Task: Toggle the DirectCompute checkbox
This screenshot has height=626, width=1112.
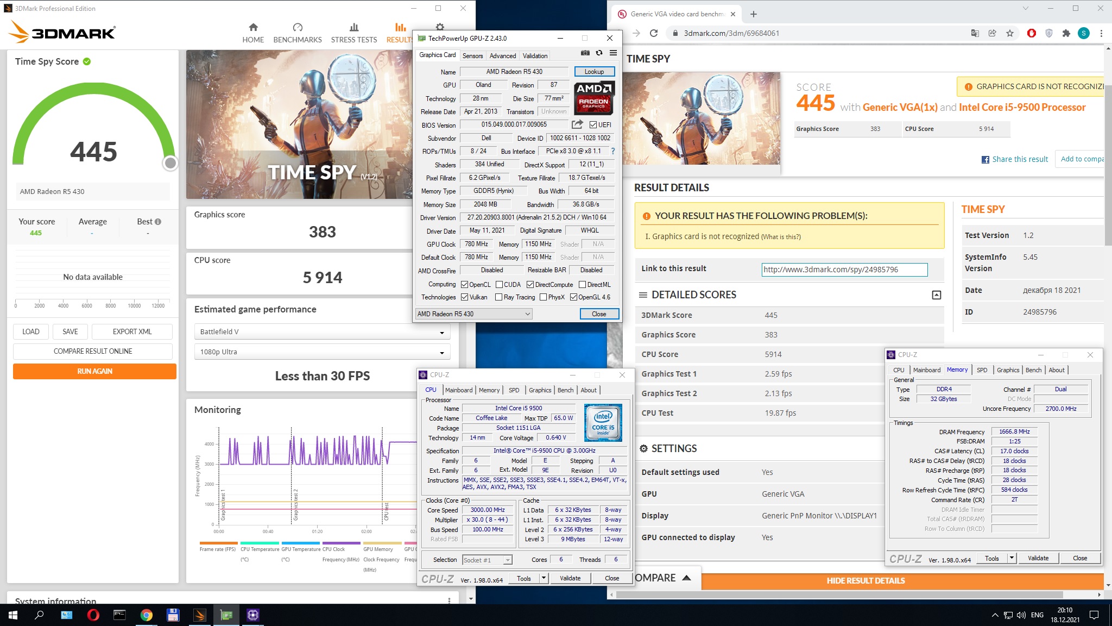Action: [530, 285]
